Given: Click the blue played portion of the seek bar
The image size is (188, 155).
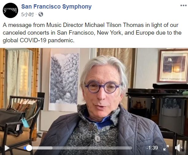Looking at the screenshot, I should (x=25, y=148).
